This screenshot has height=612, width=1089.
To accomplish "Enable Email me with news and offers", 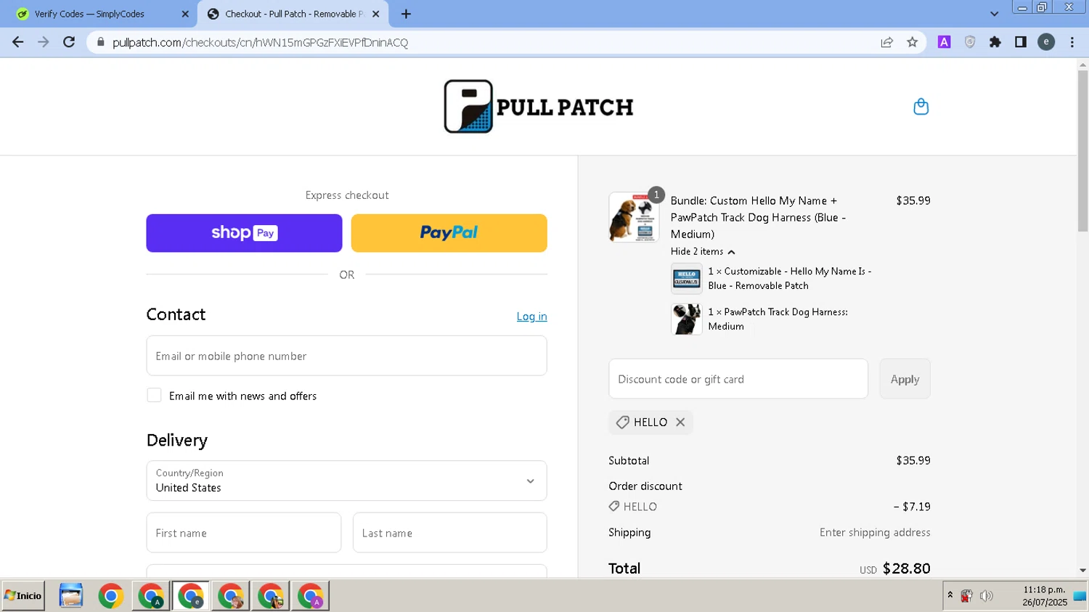I will [x=154, y=396].
